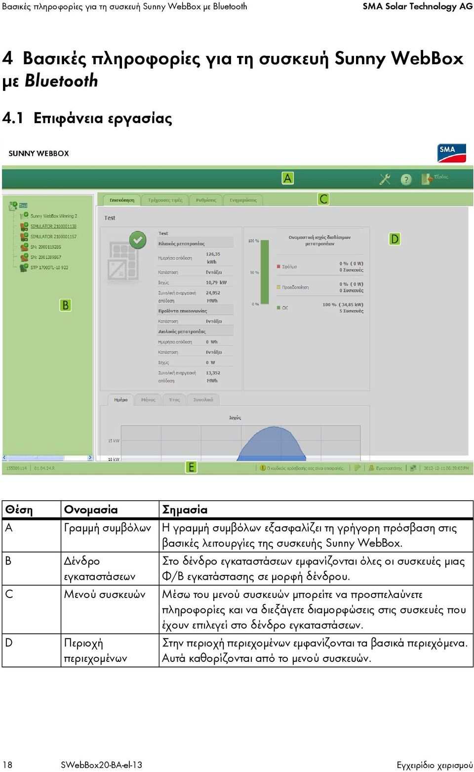This screenshot has width=474, height=772.
Task: Click the serial number 155009114 in status bar
Action: coord(16,468)
